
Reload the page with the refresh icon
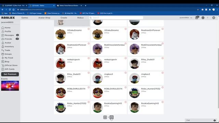10,10
